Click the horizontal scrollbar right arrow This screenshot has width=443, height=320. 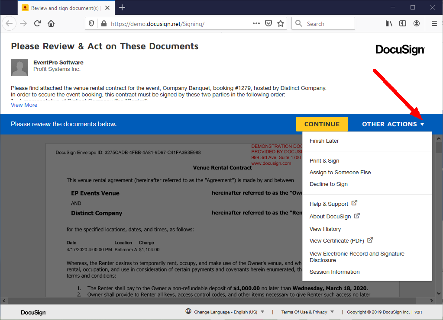click(x=431, y=301)
